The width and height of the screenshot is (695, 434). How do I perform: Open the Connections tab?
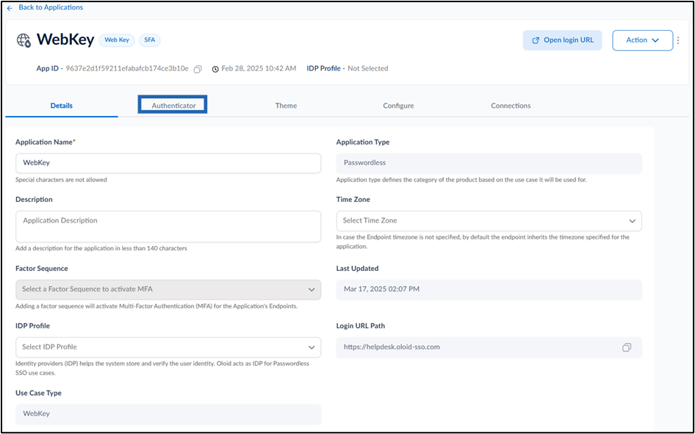(511, 106)
